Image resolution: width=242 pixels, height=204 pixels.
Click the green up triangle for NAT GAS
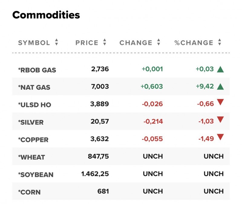220,87
